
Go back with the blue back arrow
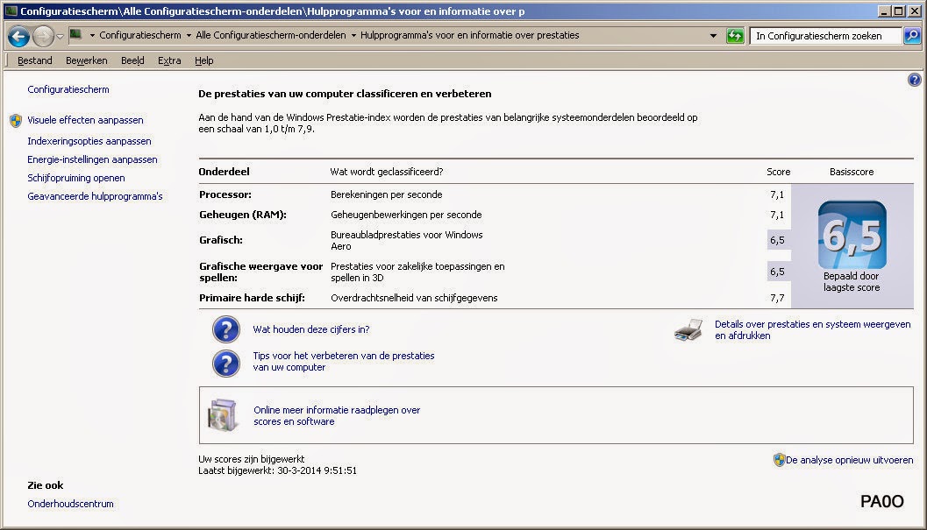(x=18, y=37)
